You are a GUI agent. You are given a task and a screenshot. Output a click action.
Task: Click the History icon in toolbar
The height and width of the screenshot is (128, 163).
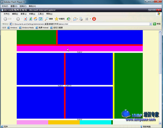coord(68,19)
